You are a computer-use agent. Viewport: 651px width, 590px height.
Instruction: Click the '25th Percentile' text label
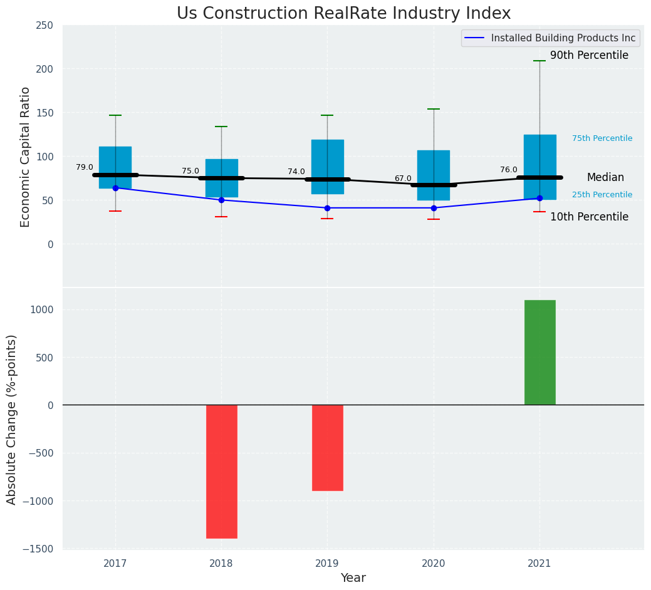(602, 195)
